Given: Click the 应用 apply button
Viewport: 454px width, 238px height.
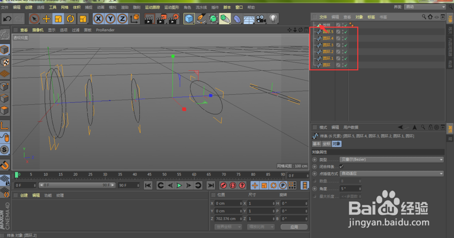Looking at the screenshot, I should pos(294,227).
